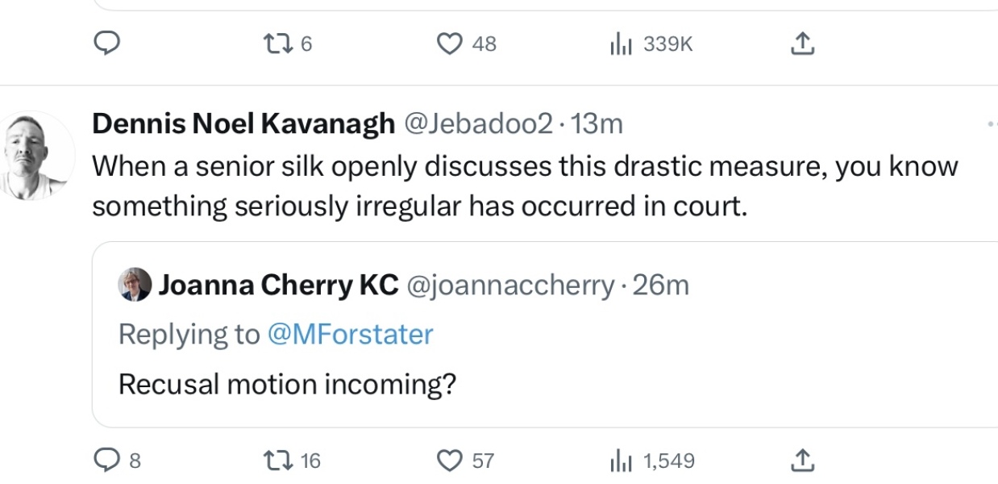Viewport: 998px width, 484px height.
Task: Open Dennis Noel Kavanagh's profile picture
Action: (x=38, y=155)
